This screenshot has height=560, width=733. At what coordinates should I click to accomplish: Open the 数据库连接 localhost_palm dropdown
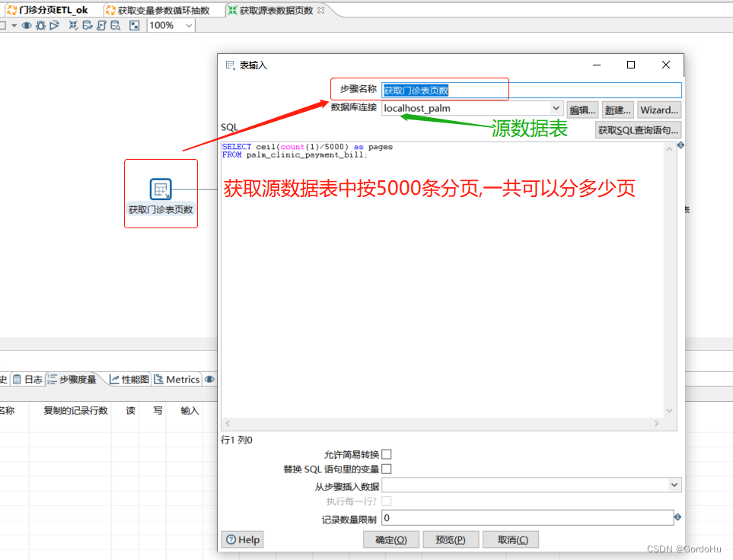(x=556, y=109)
